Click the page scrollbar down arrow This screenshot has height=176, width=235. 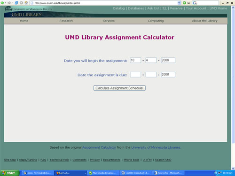pyautogui.click(x=233, y=168)
